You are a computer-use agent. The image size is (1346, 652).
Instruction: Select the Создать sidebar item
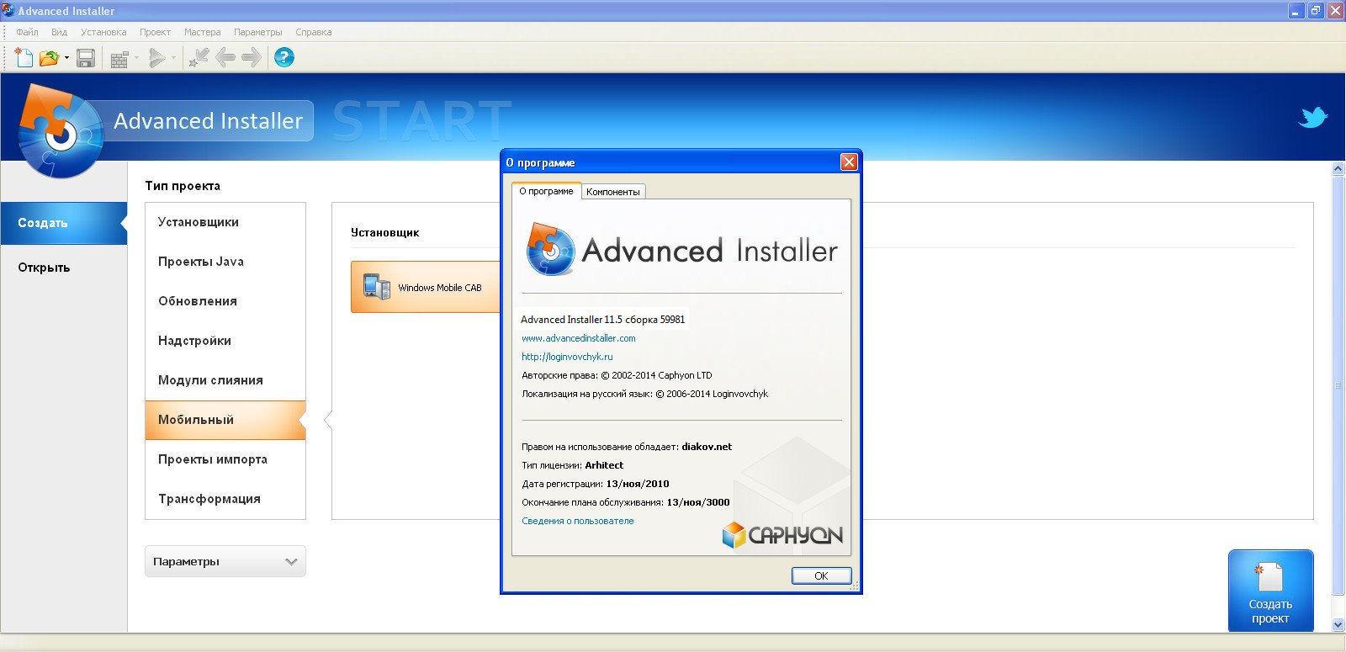pos(63,223)
